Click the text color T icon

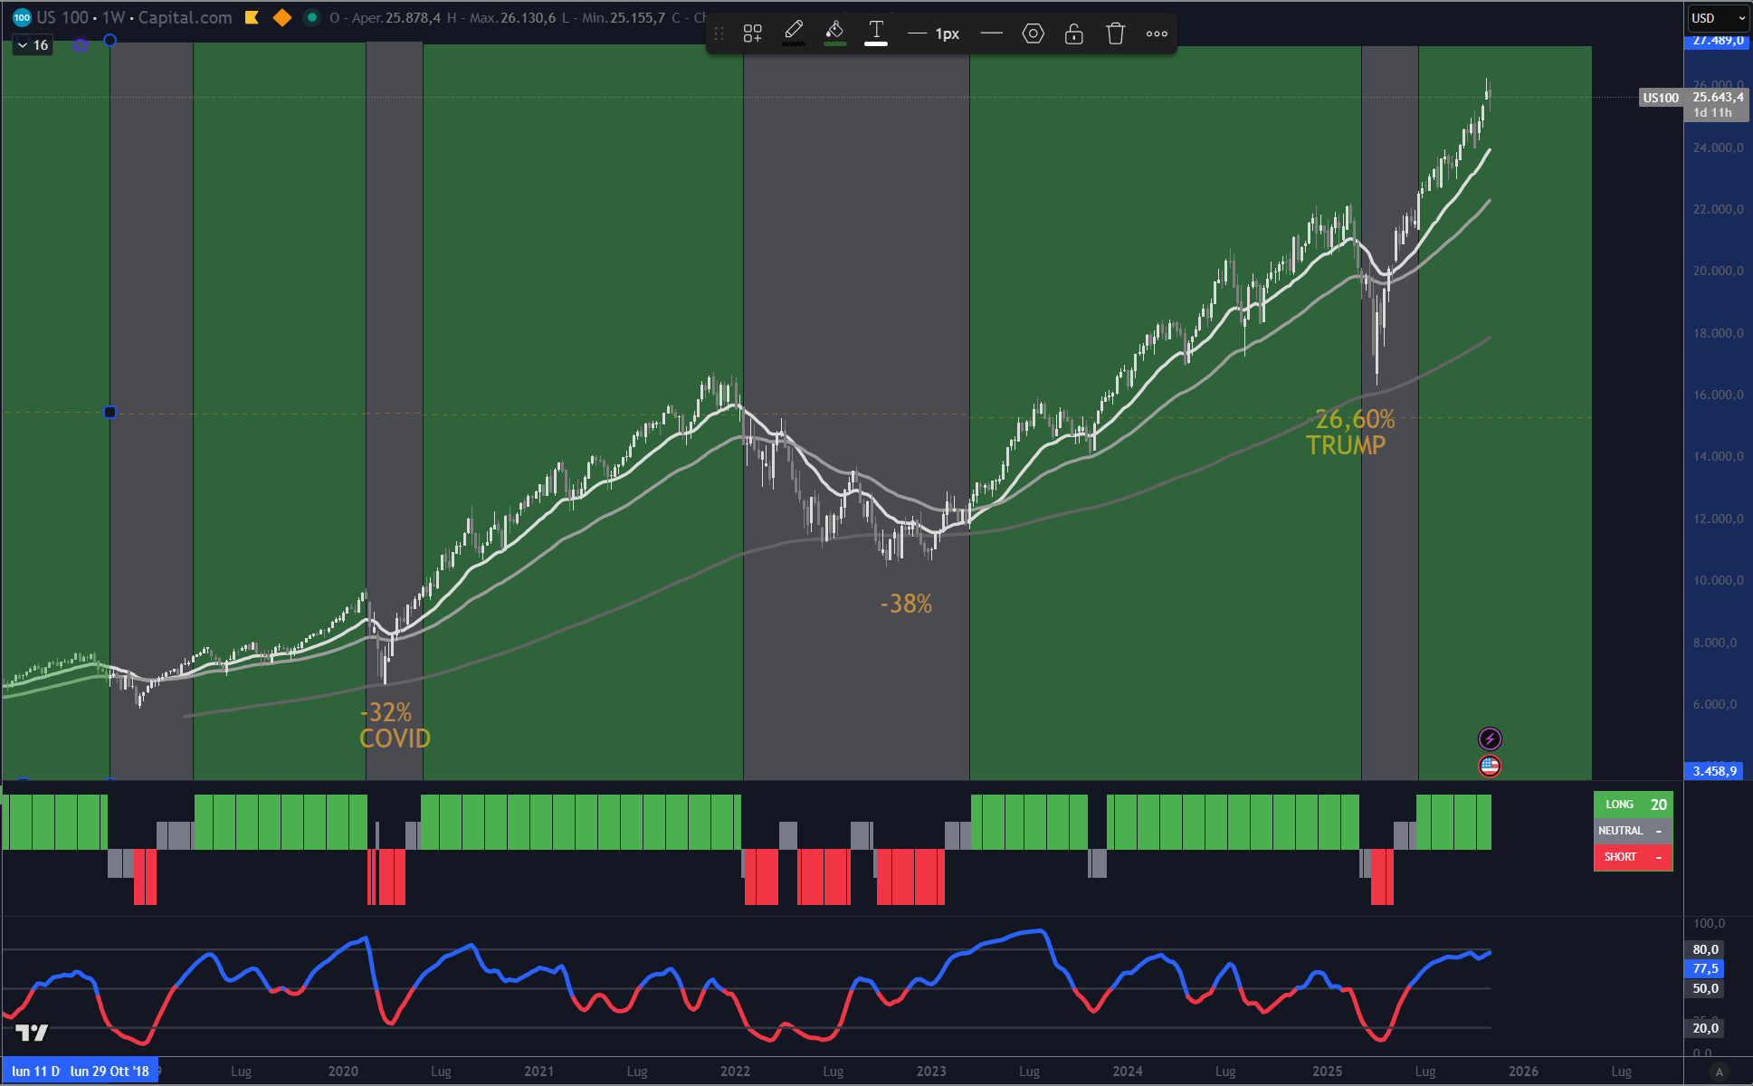[x=875, y=33]
